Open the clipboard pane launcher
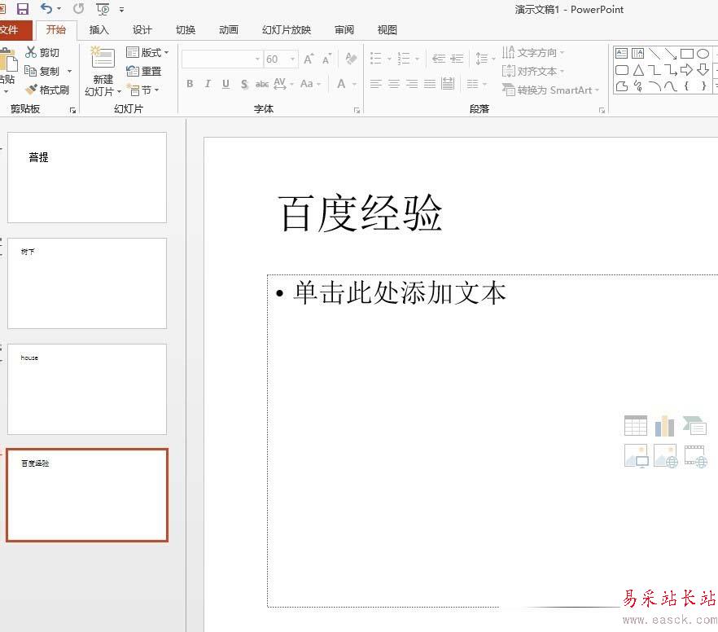 coord(72,110)
